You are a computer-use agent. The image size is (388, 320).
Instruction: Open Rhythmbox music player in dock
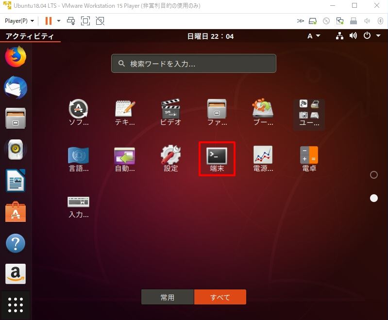(16, 149)
